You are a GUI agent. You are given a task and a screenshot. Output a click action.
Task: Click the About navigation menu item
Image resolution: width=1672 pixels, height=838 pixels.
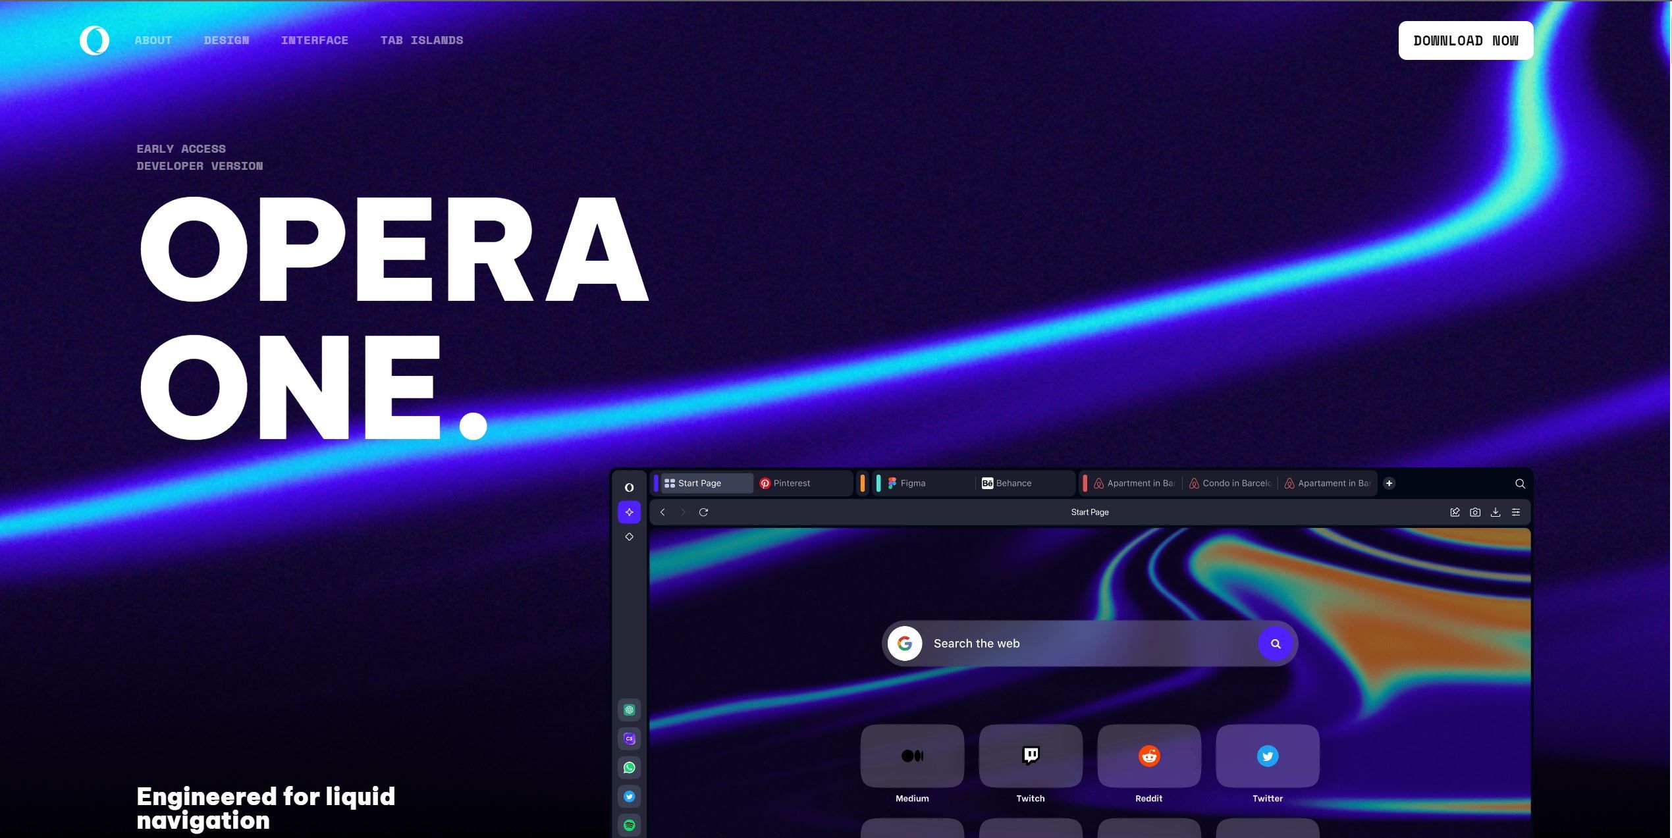click(x=154, y=39)
